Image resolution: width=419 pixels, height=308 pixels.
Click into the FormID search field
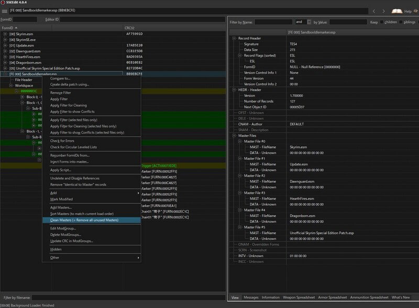coord(25,19)
